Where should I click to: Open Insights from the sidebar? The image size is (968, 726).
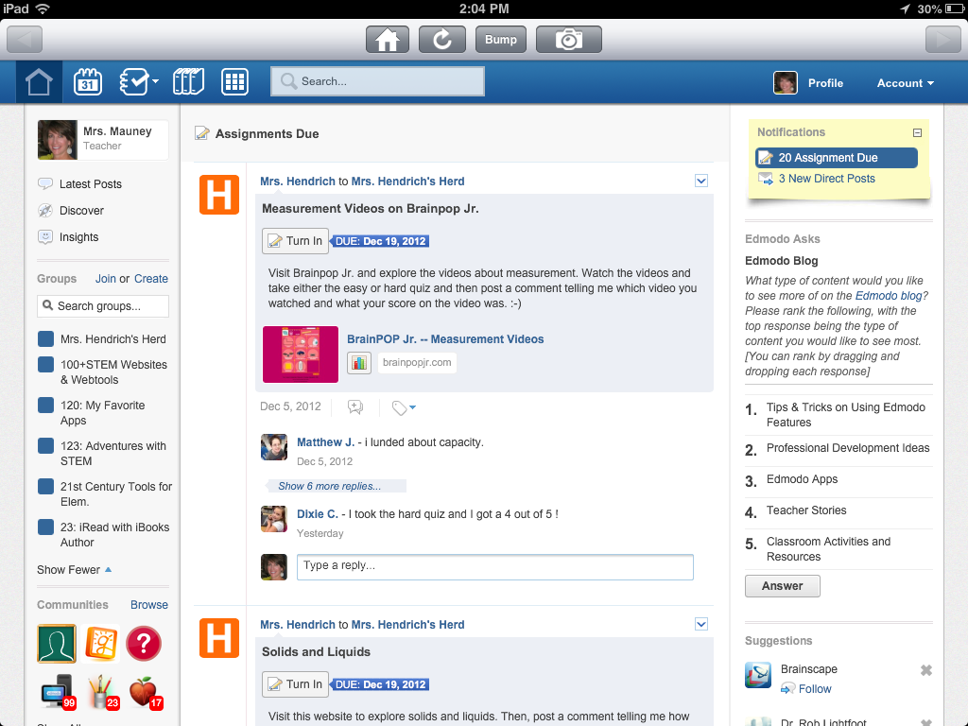coord(78,237)
